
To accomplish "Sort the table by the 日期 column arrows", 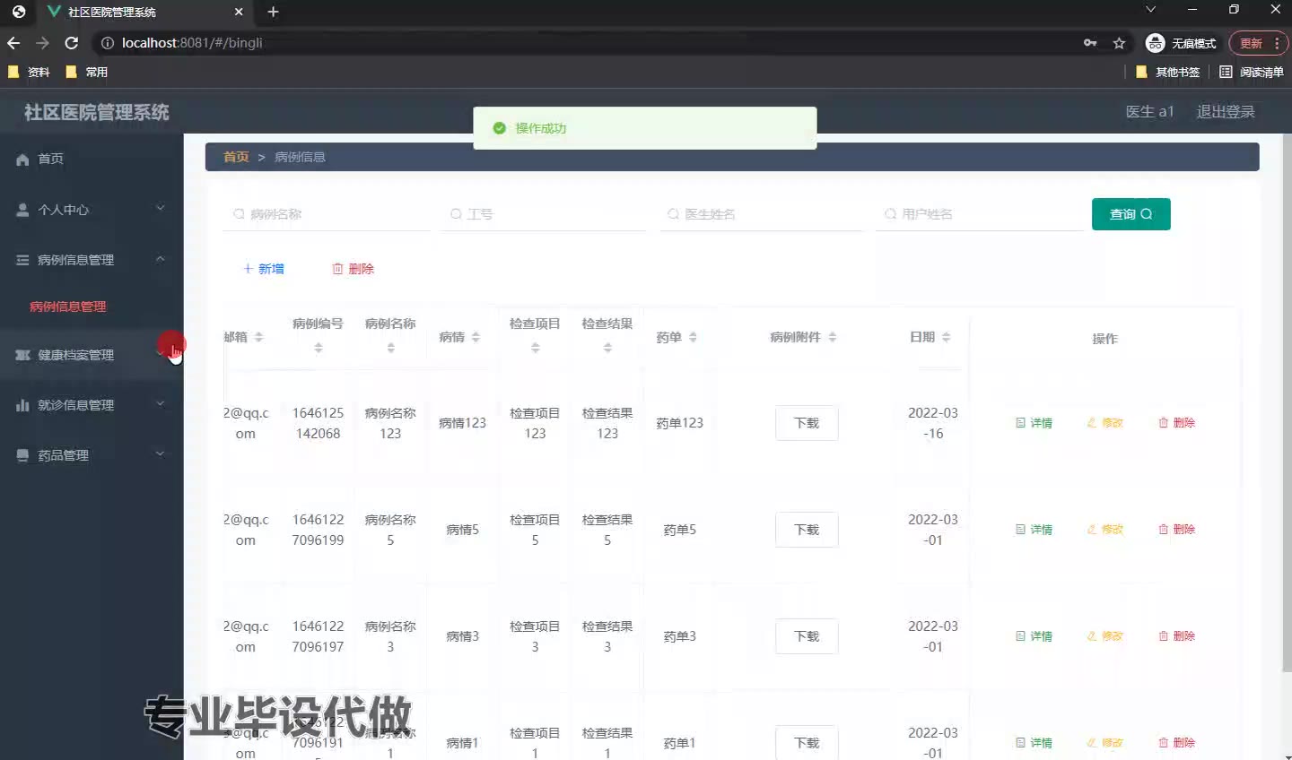I will [x=946, y=338].
